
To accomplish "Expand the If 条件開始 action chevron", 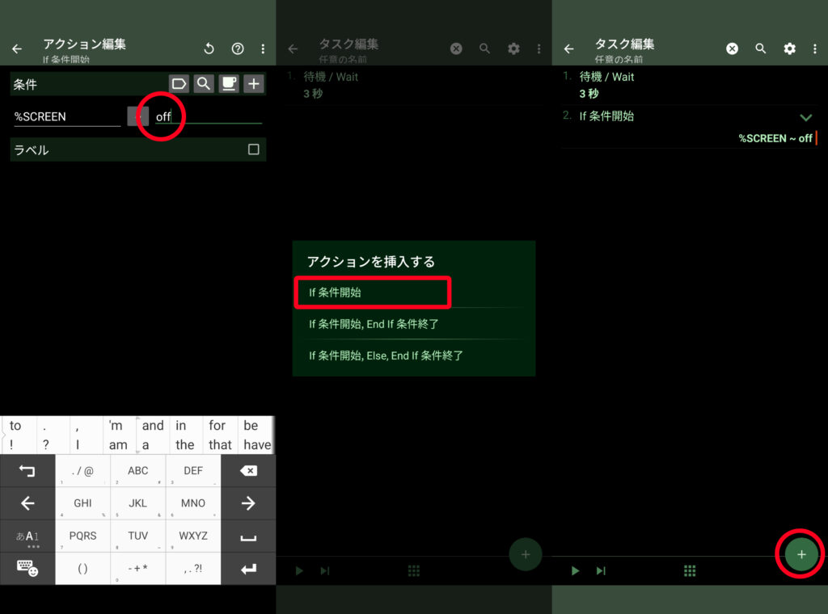I will pyautogui.click(x=805, y=118).
